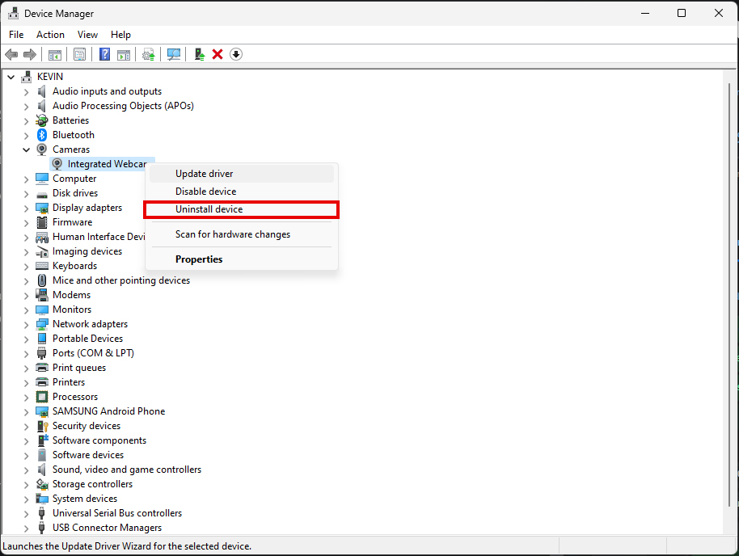Click the Help icon in the toolbar
The height and width of the screenshot is (556, 739).
104,54
